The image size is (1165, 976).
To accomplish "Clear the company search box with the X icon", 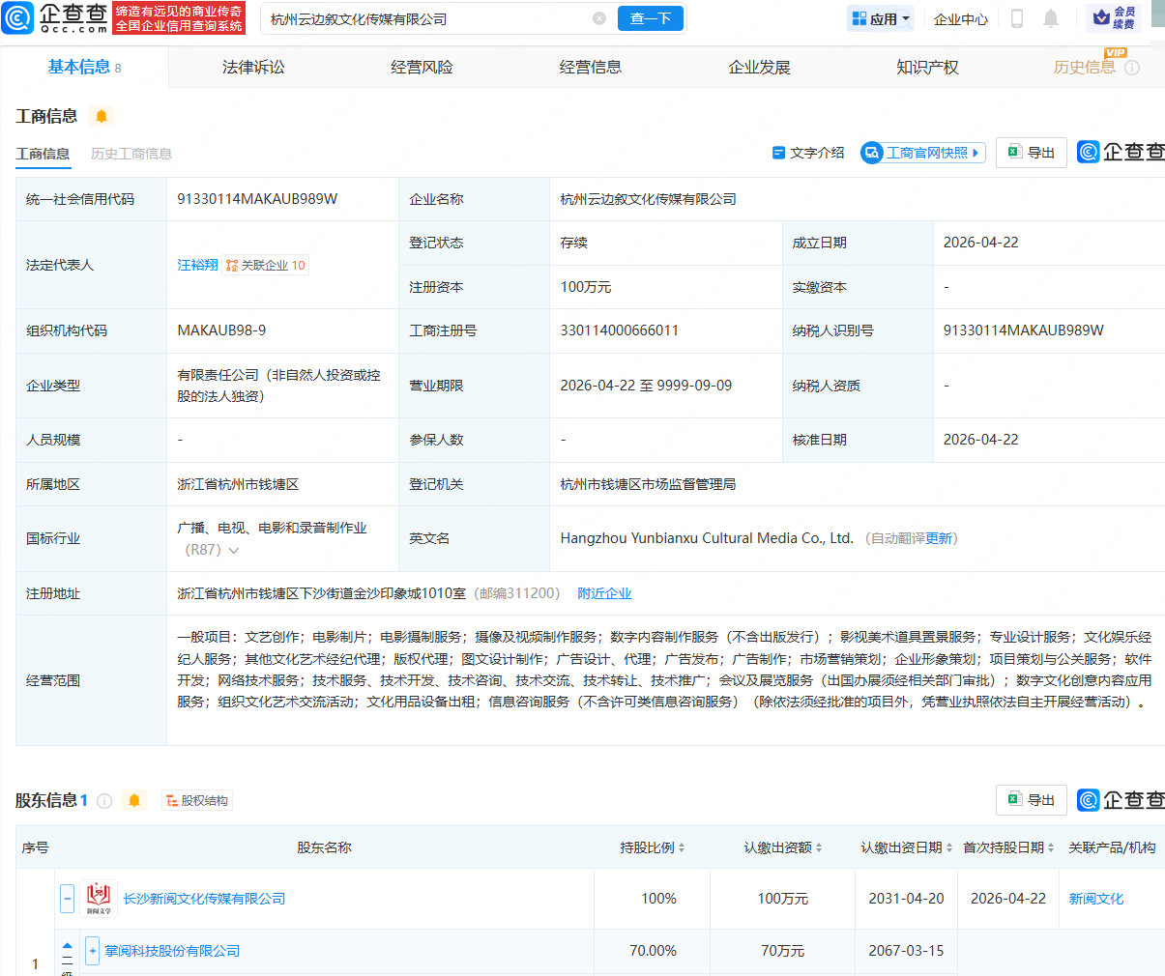I will pyautogui.click(x=599, y=18).
